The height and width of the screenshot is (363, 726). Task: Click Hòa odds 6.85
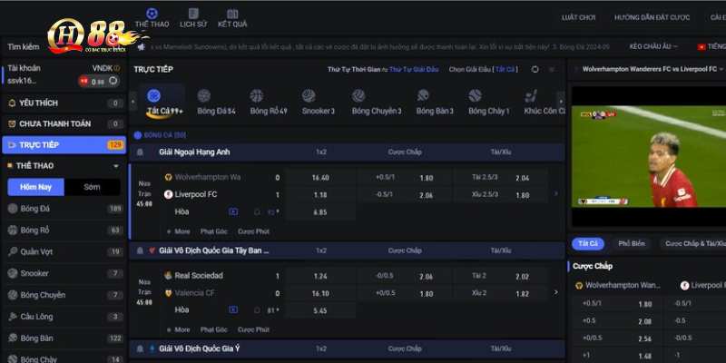320,212
